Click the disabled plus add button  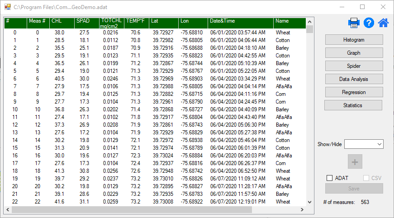(x=355, y=161)
